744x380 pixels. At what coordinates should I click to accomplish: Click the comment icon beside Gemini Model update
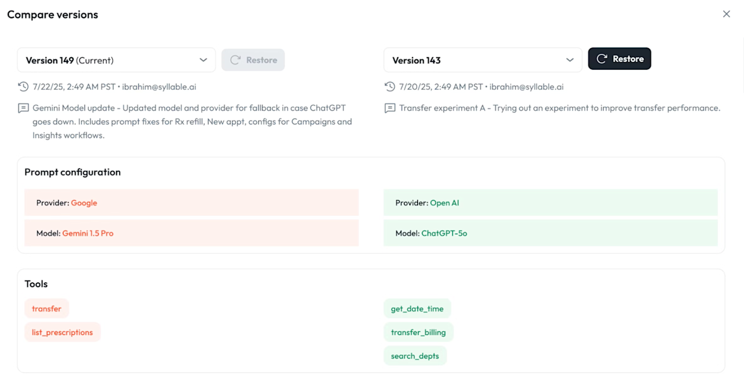click(x=23, y=108)
